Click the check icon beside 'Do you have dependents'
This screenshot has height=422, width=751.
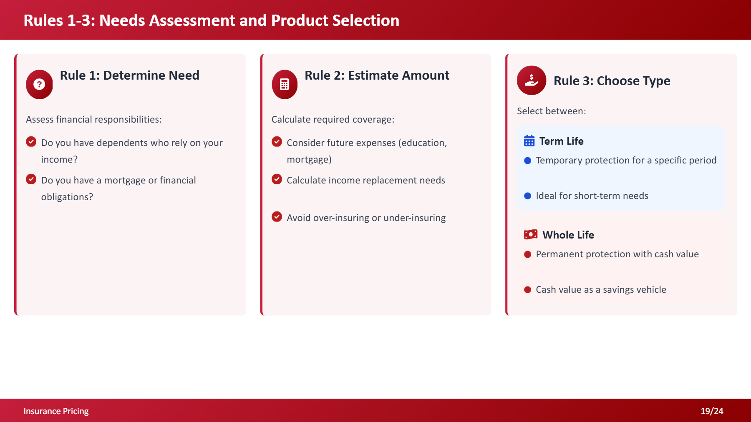[x=31, y=142]
